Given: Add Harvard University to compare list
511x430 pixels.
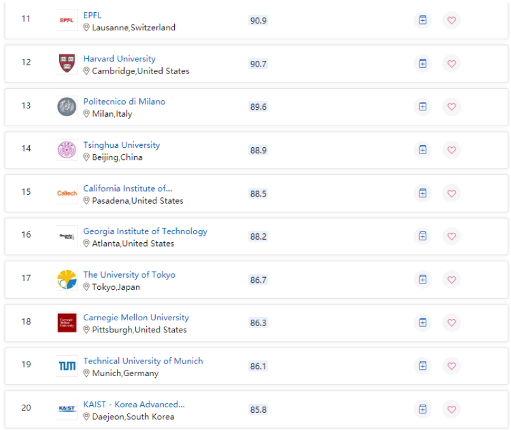Looking at the screenshot, I should [422, 63].
